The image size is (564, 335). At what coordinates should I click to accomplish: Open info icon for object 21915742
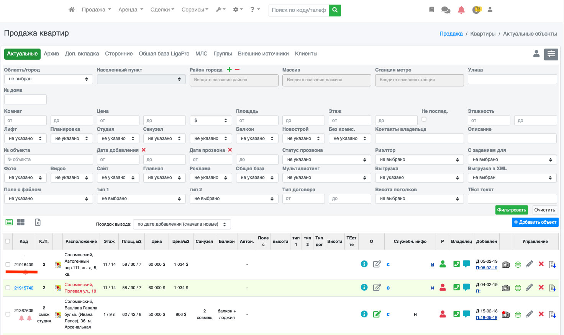click(x=364, y=287)
